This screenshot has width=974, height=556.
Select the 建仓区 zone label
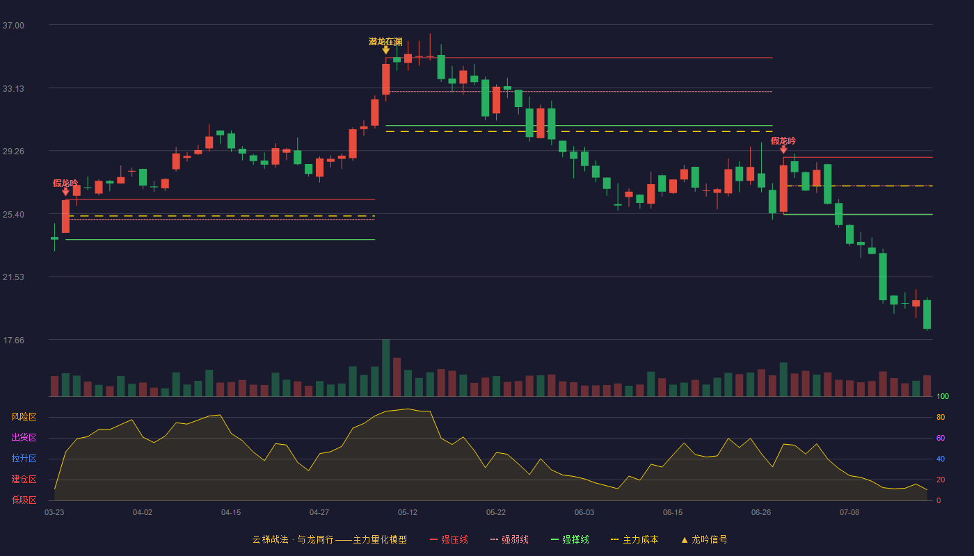[24, 480]
